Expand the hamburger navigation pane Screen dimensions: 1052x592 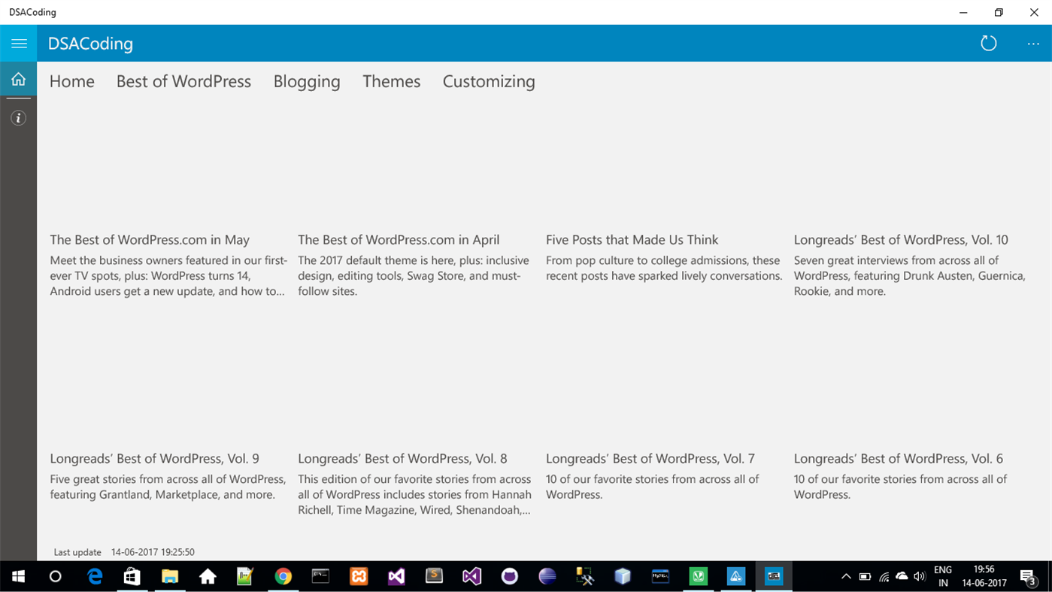coord(18,43)
